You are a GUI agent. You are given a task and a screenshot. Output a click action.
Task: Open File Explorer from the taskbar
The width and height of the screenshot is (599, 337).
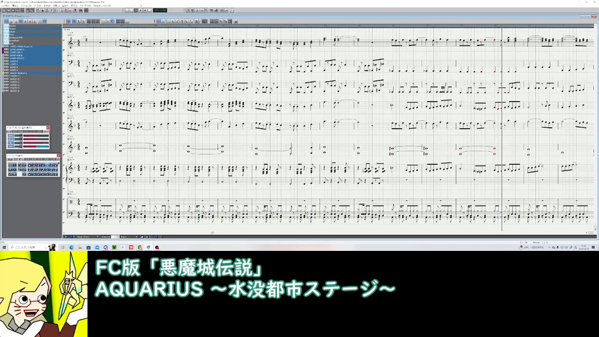(x=80, y=247)
